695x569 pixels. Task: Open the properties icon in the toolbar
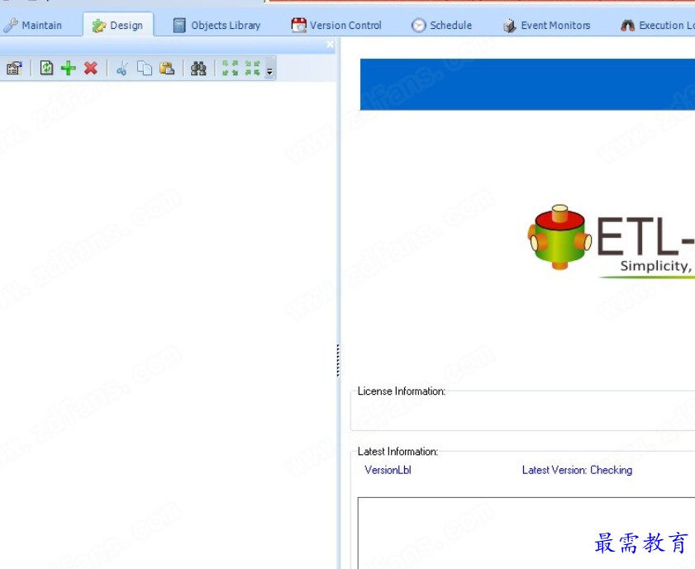[x=14, y=69]
